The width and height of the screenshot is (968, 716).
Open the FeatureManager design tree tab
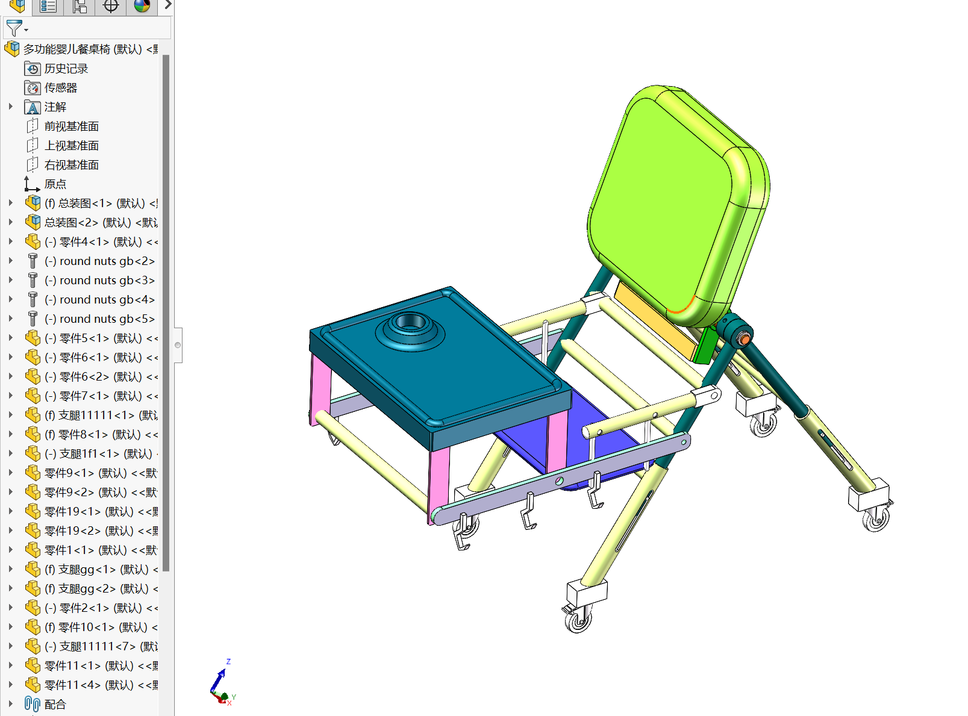click(x=17, y=7)
